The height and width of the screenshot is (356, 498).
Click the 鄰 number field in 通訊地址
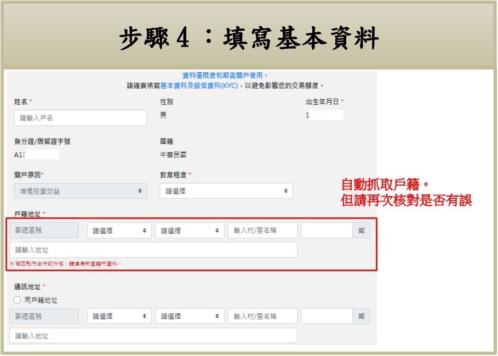coord(327,316)
